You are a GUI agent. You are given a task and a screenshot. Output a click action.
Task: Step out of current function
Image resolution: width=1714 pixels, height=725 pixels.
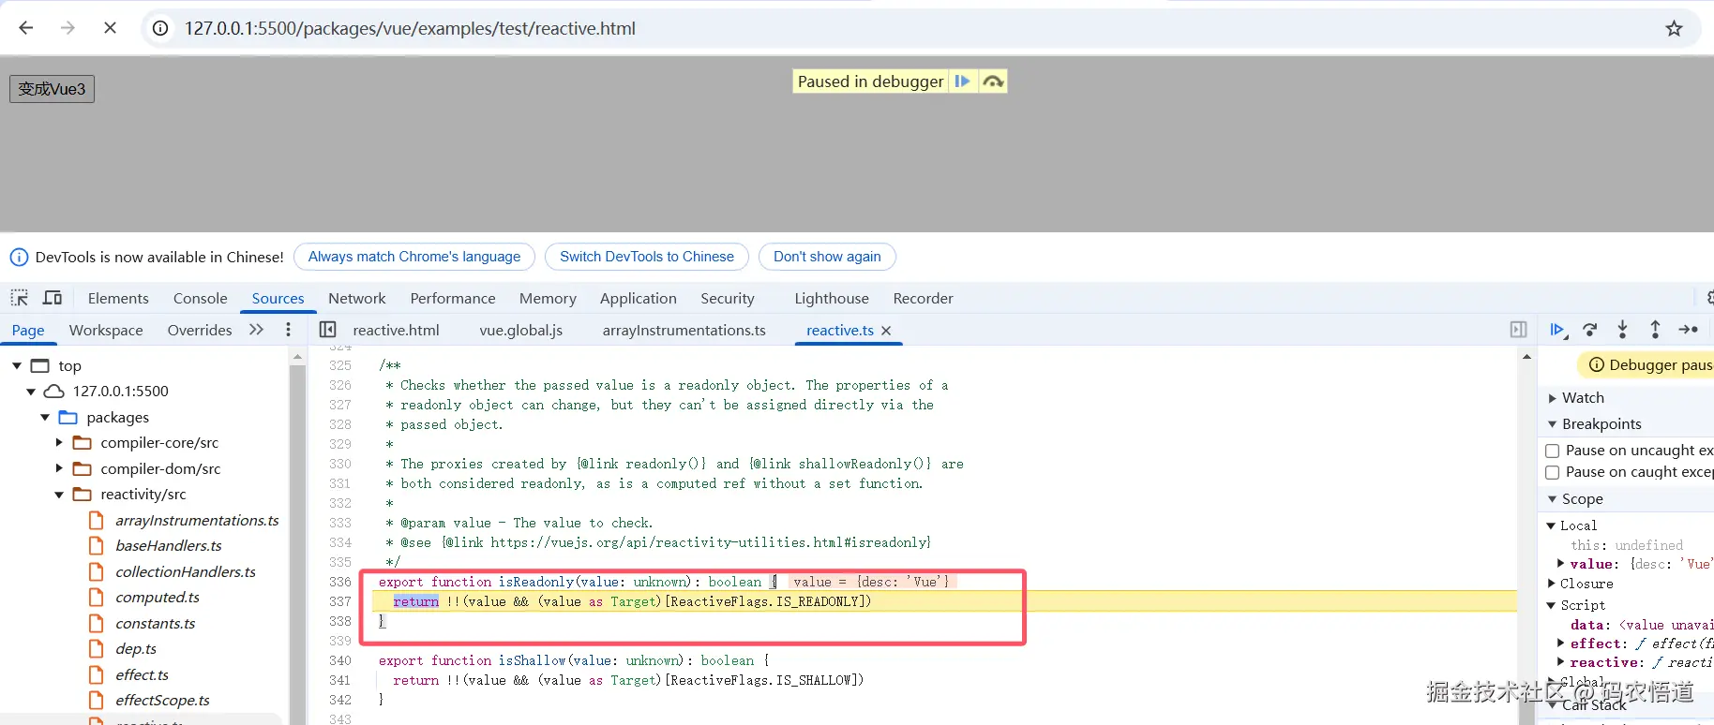(x=1655, y=330)
